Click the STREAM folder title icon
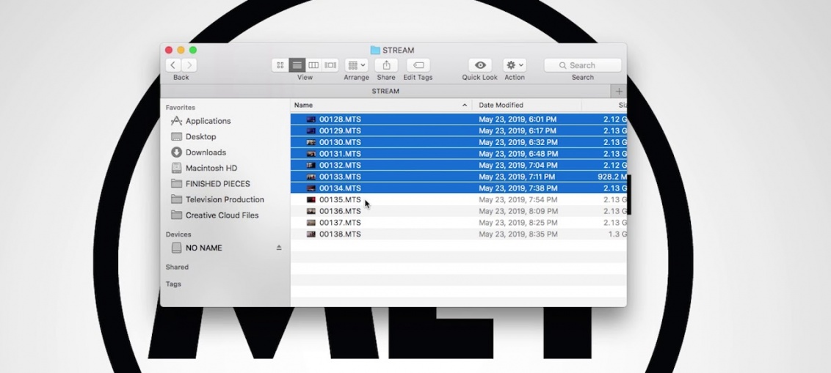Image resolution: width=831 pixels, height=373 pixels. point(375,51)
